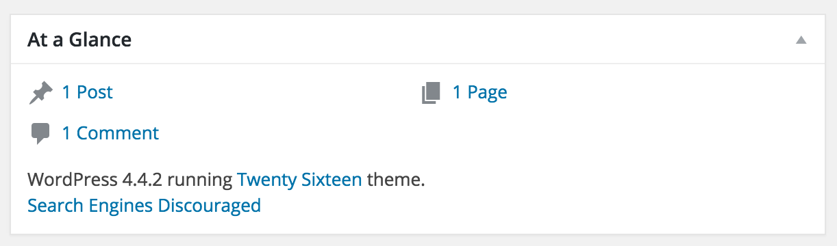Click the blank widget header area beside the title

pos(459,40)
